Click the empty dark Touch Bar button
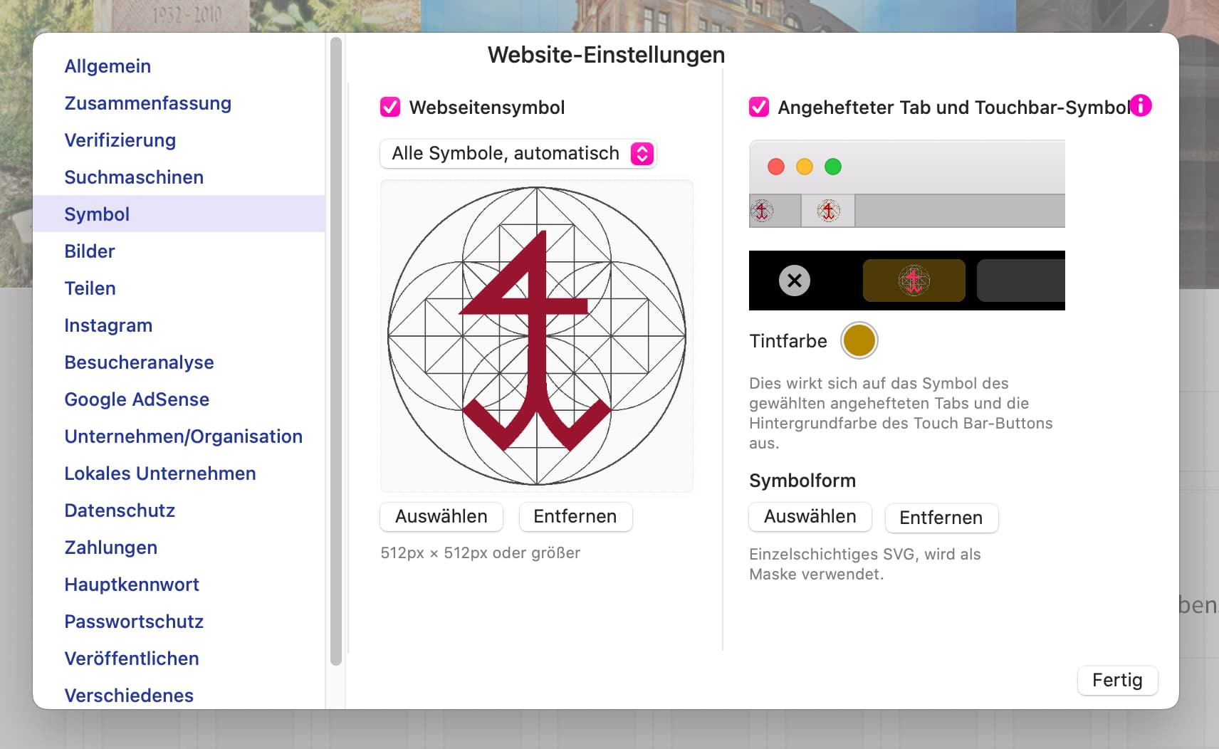Image resolution: width=1219 pixels, height=749 pixels. (1021, 281)
